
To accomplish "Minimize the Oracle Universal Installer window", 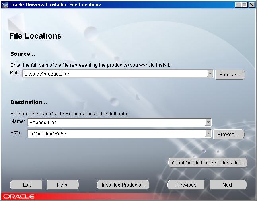I will click(238, 5).
